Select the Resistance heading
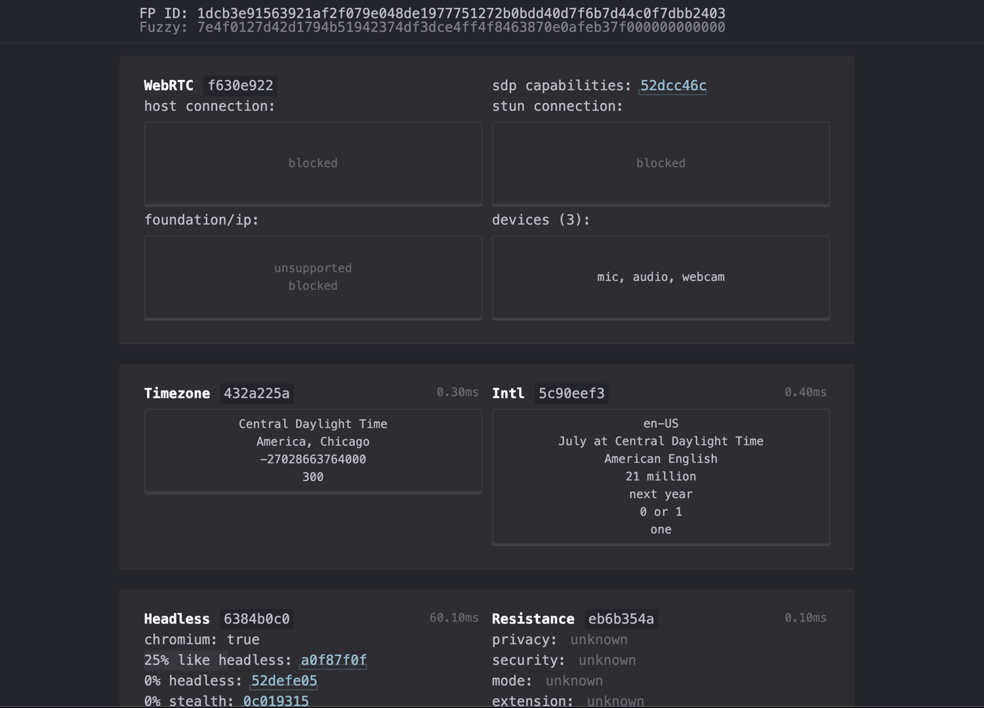Image resolution: width=984 pixels, height=708 pixels. 533,619
